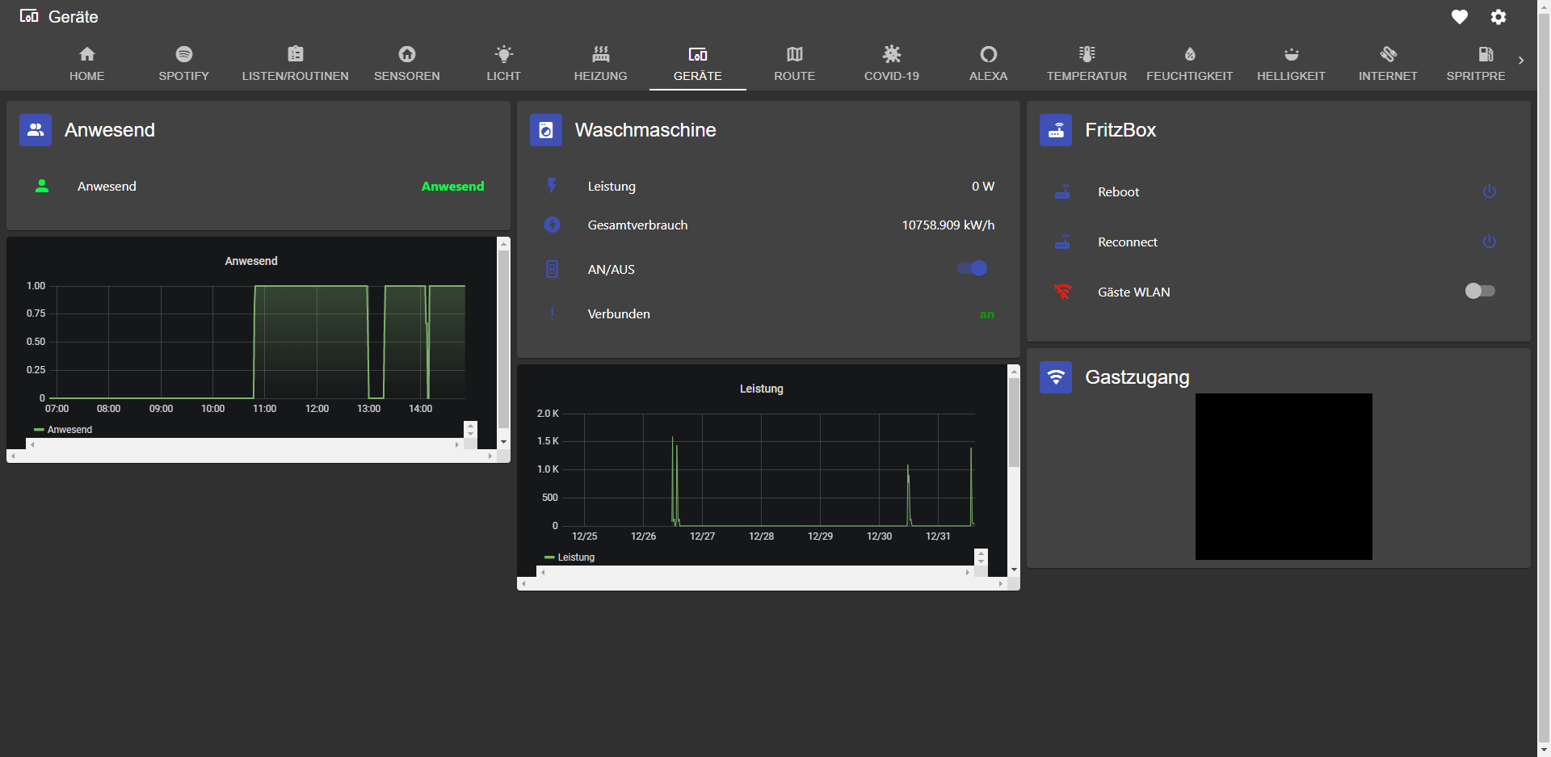Click the Gesamtverbrauch row label
The width and height of the screenshot is (1551, 757).
[638, 225]
